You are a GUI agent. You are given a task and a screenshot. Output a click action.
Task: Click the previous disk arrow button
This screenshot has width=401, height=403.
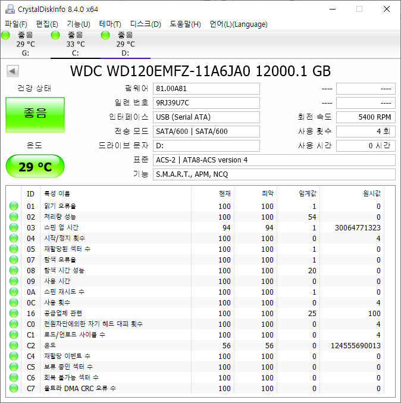[12, 71]
